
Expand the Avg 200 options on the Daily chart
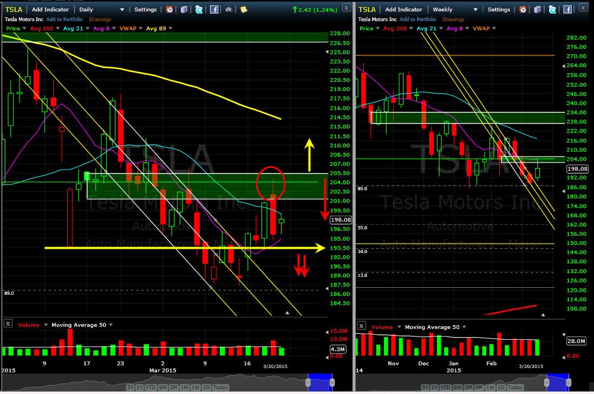click(57, 28)
